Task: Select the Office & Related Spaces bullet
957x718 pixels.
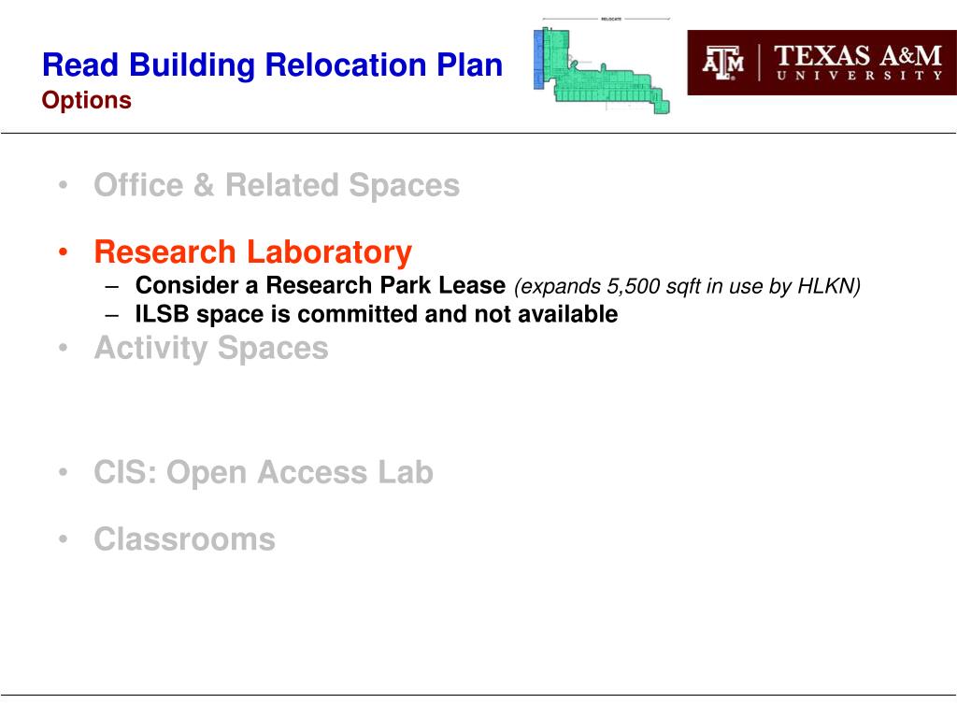Action: pos(277,185)
